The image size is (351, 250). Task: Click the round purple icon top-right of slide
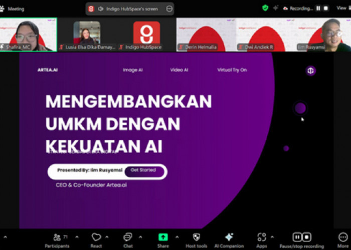point(311,71)
